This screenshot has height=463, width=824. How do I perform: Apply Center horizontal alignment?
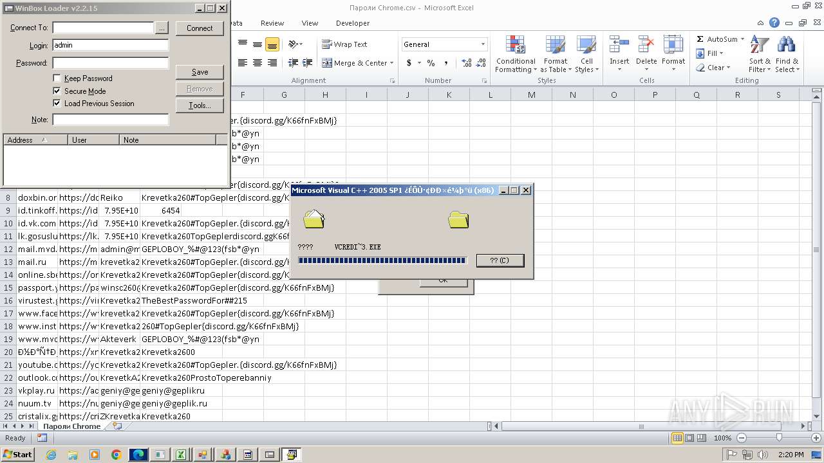click(257, 63)
